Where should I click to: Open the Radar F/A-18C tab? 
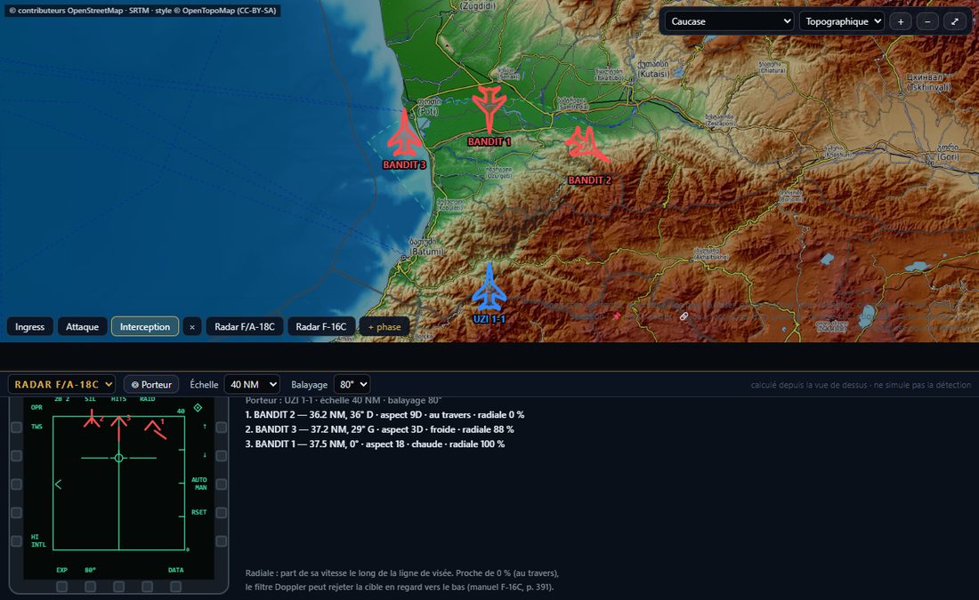point(245,327)
